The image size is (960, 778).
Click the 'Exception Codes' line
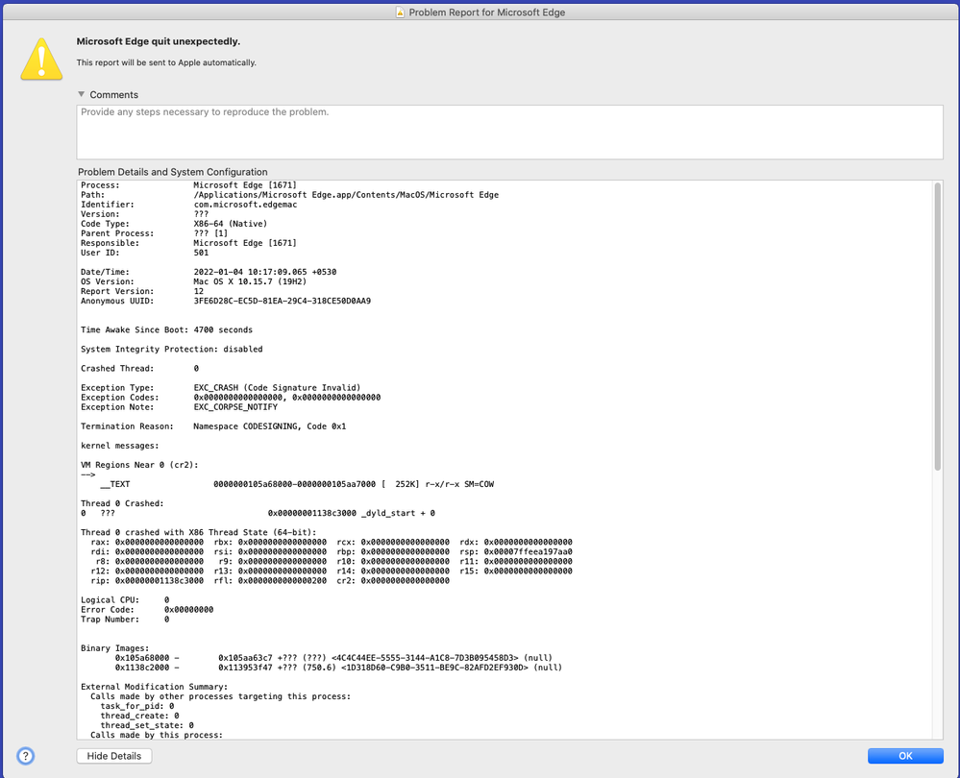pyautogui.click(x=231, y=398)
